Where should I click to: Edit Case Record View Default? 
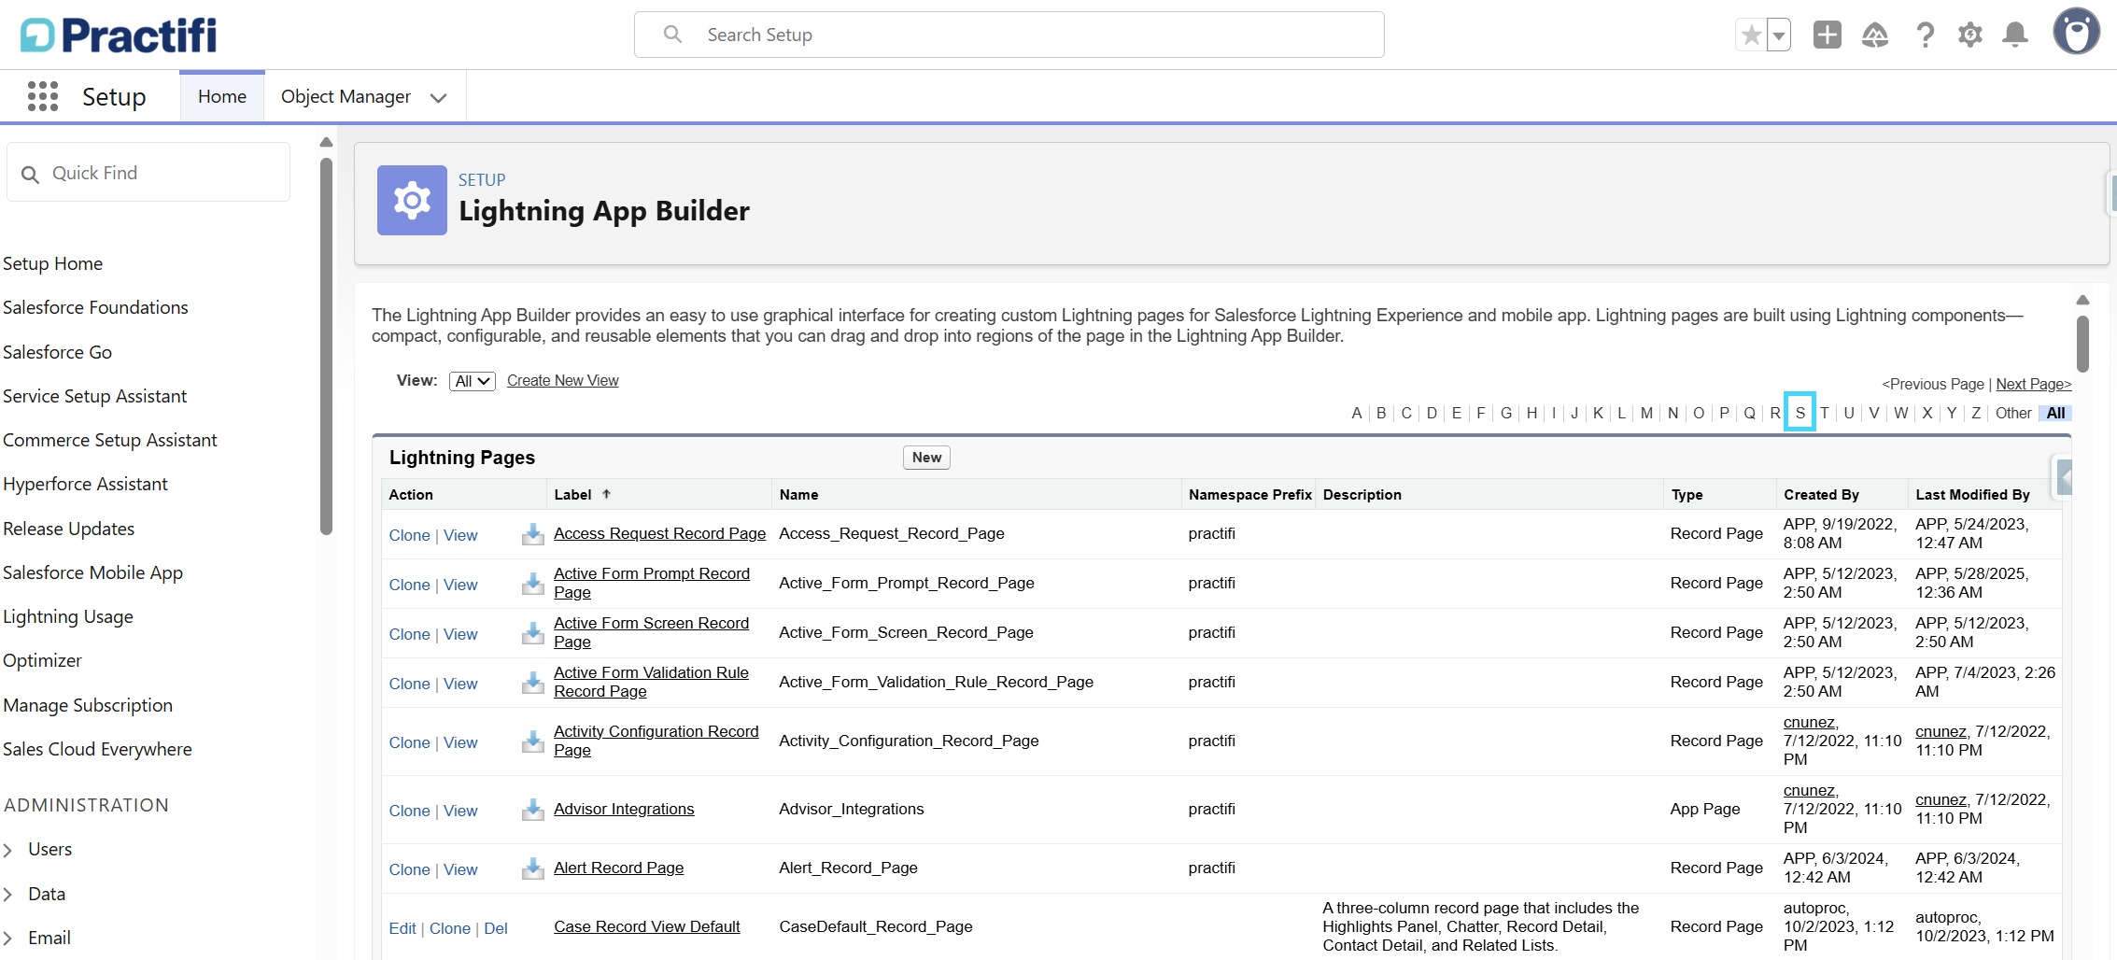[402, 928]
